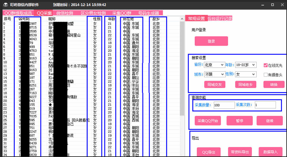The width and height of the screenshot is (287, 157).
Task: Open the 城市 dropdown showing 不限
Action: (214, 75)
